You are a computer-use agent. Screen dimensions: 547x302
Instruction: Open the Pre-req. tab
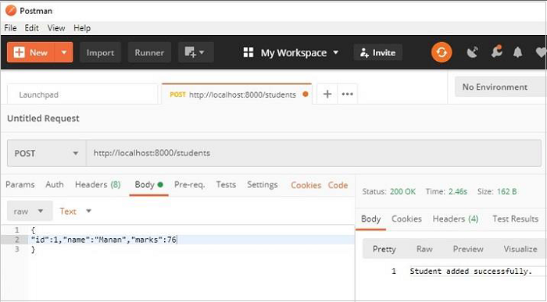pos(189,185)
